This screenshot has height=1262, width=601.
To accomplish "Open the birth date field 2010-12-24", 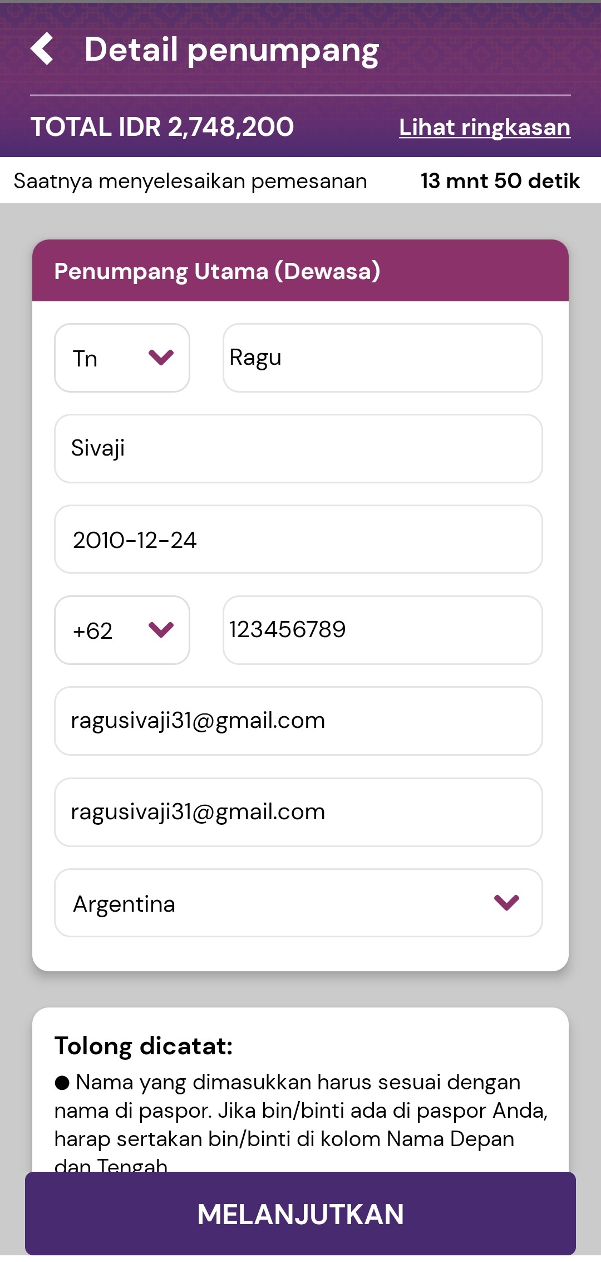I will pos(298,539).
